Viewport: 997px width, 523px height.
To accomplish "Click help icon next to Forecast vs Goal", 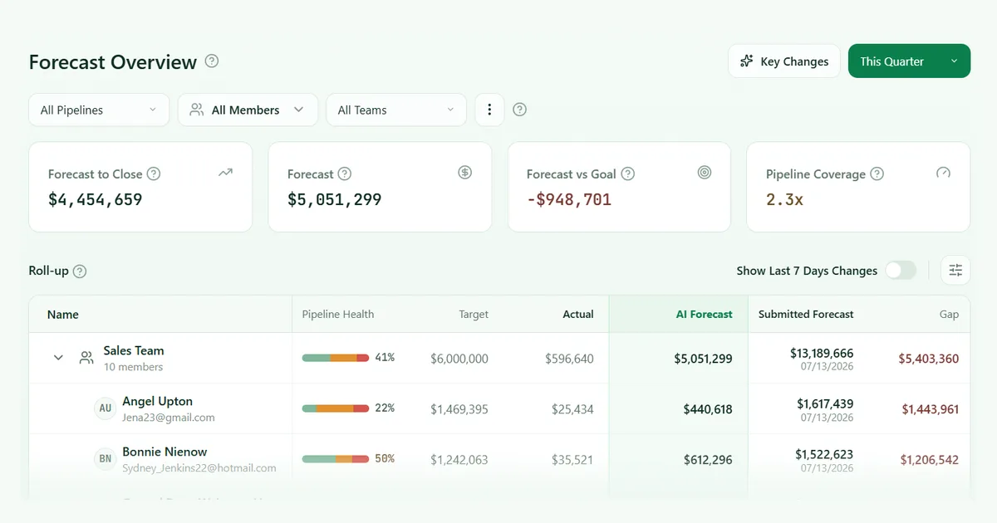I will pyautogui.click(x=628, y=174).
